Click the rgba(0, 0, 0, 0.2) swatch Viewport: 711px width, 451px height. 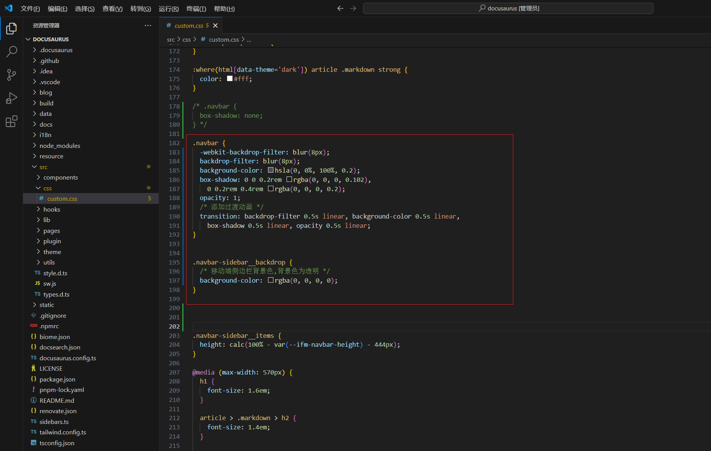point(271,188)
